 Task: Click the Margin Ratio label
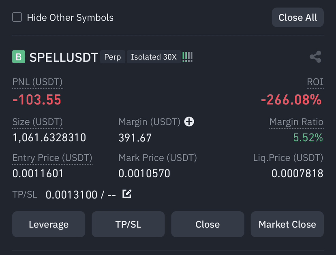(x=296, y=122)
